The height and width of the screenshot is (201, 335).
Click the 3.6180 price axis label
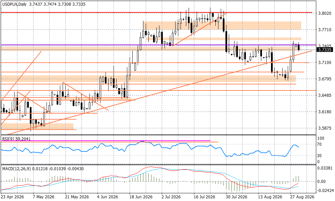click(x=325, y=112)
